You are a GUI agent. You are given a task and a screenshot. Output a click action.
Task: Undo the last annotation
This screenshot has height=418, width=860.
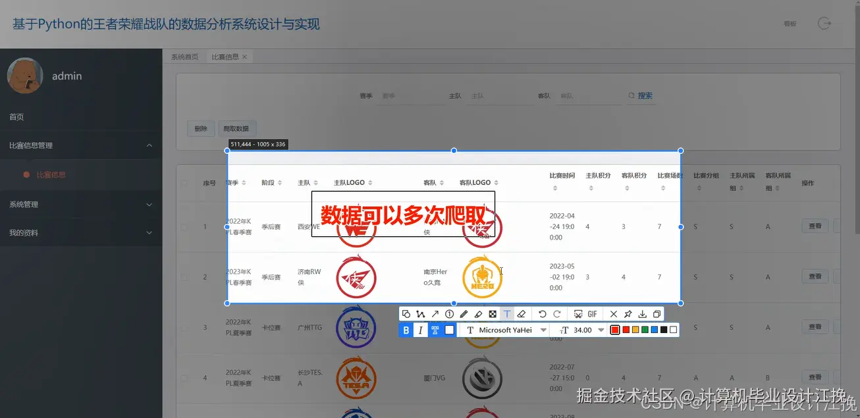point(543,314)
